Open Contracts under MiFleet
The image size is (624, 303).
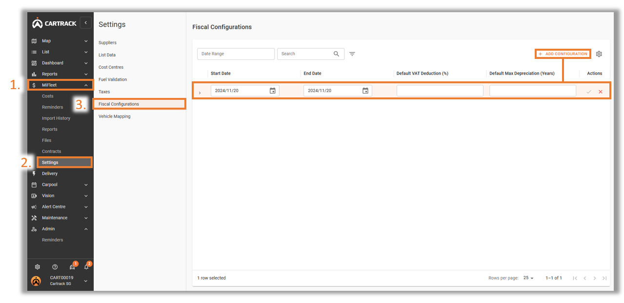tap(51, 151)
